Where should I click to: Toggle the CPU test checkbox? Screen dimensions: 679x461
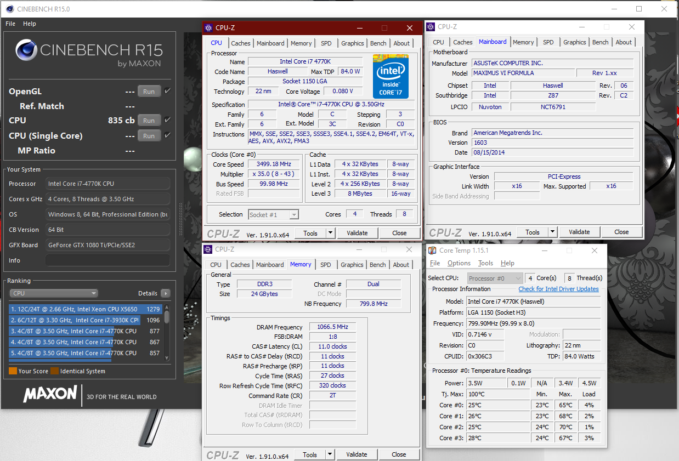click(167, 120)
